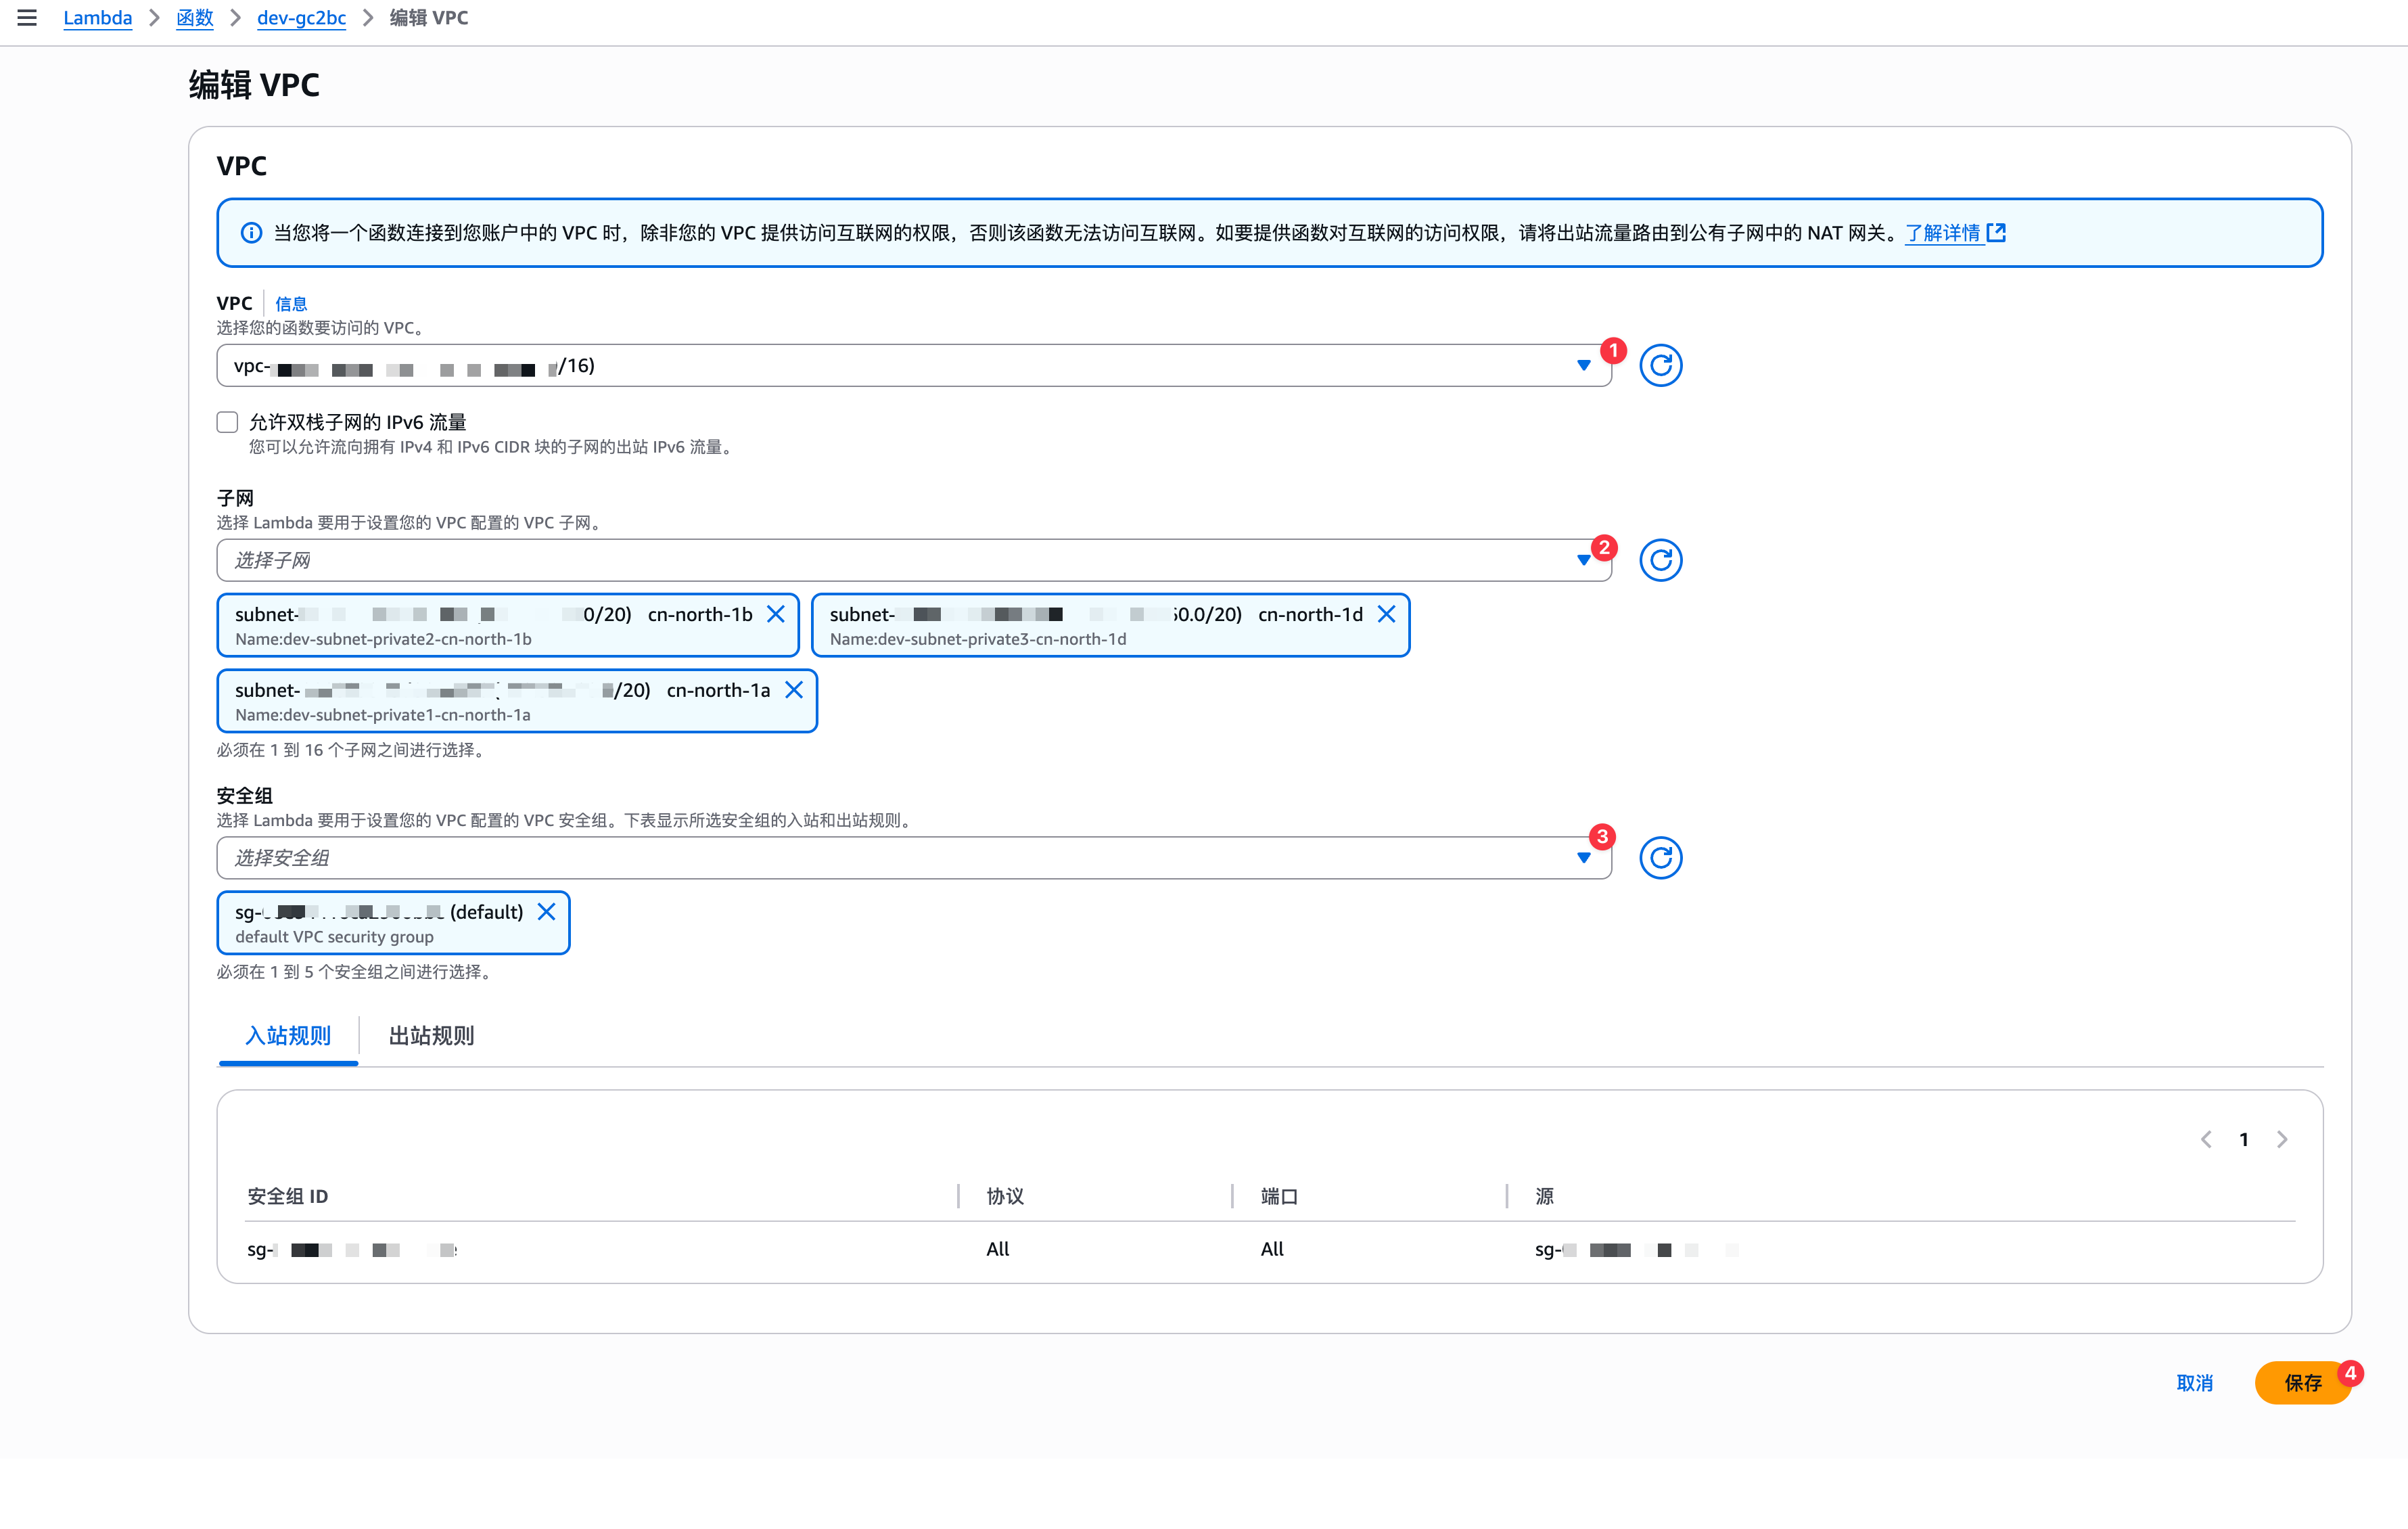Remove the default security group chip

click(x=546, y=912)
